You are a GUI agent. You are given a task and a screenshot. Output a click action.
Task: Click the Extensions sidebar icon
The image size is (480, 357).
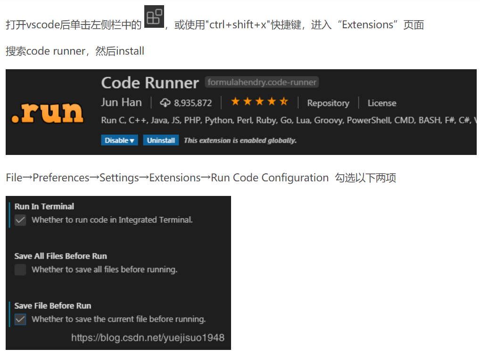[x=154, y=16]
